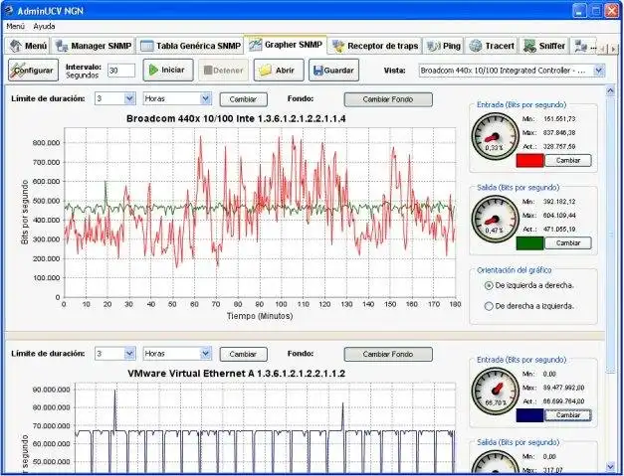Screen dimensions: 624x476
Task: Click the red Entrada color swatch
Action: click(529, 161)
